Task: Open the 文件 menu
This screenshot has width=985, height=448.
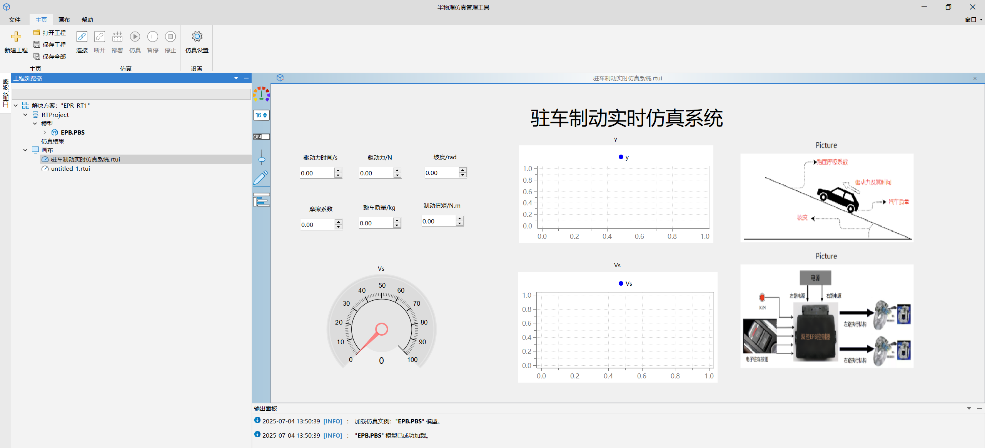Action: coord(15,20)
